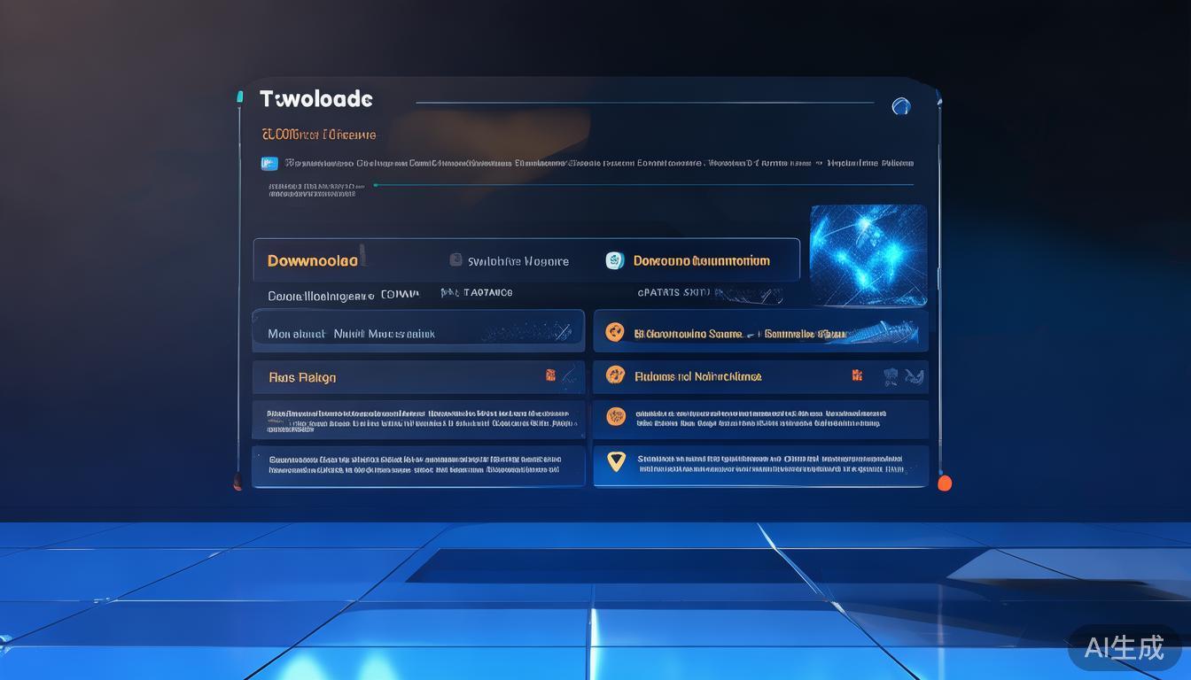The height and width of the screenshot is (680, 1191).
Task: Click the grey square icon before Svalohfire
Action: [x=455, y=260]
